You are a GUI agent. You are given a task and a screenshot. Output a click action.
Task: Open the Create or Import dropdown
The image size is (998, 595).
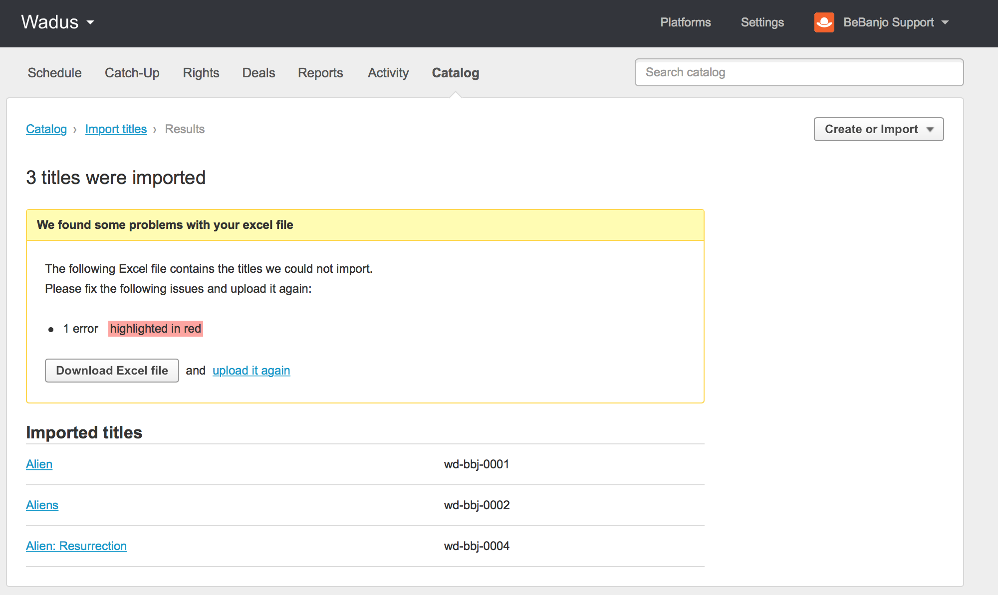click(x=878, y=129)
